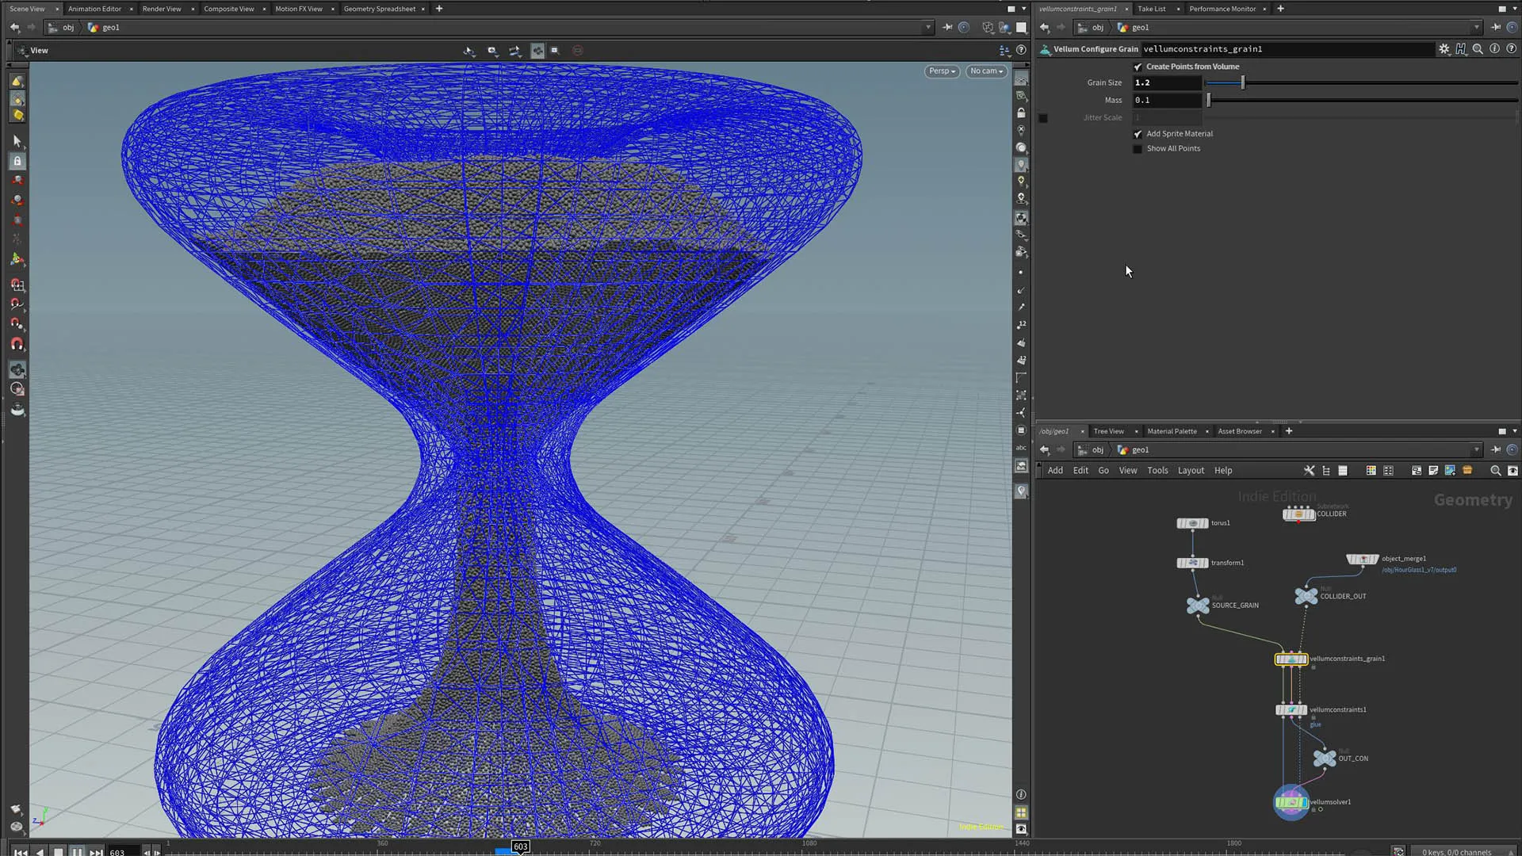Viewport: 1522px width, 856px height.
Task: Click the torus1 node
Action: click(x=1192, y=523)
